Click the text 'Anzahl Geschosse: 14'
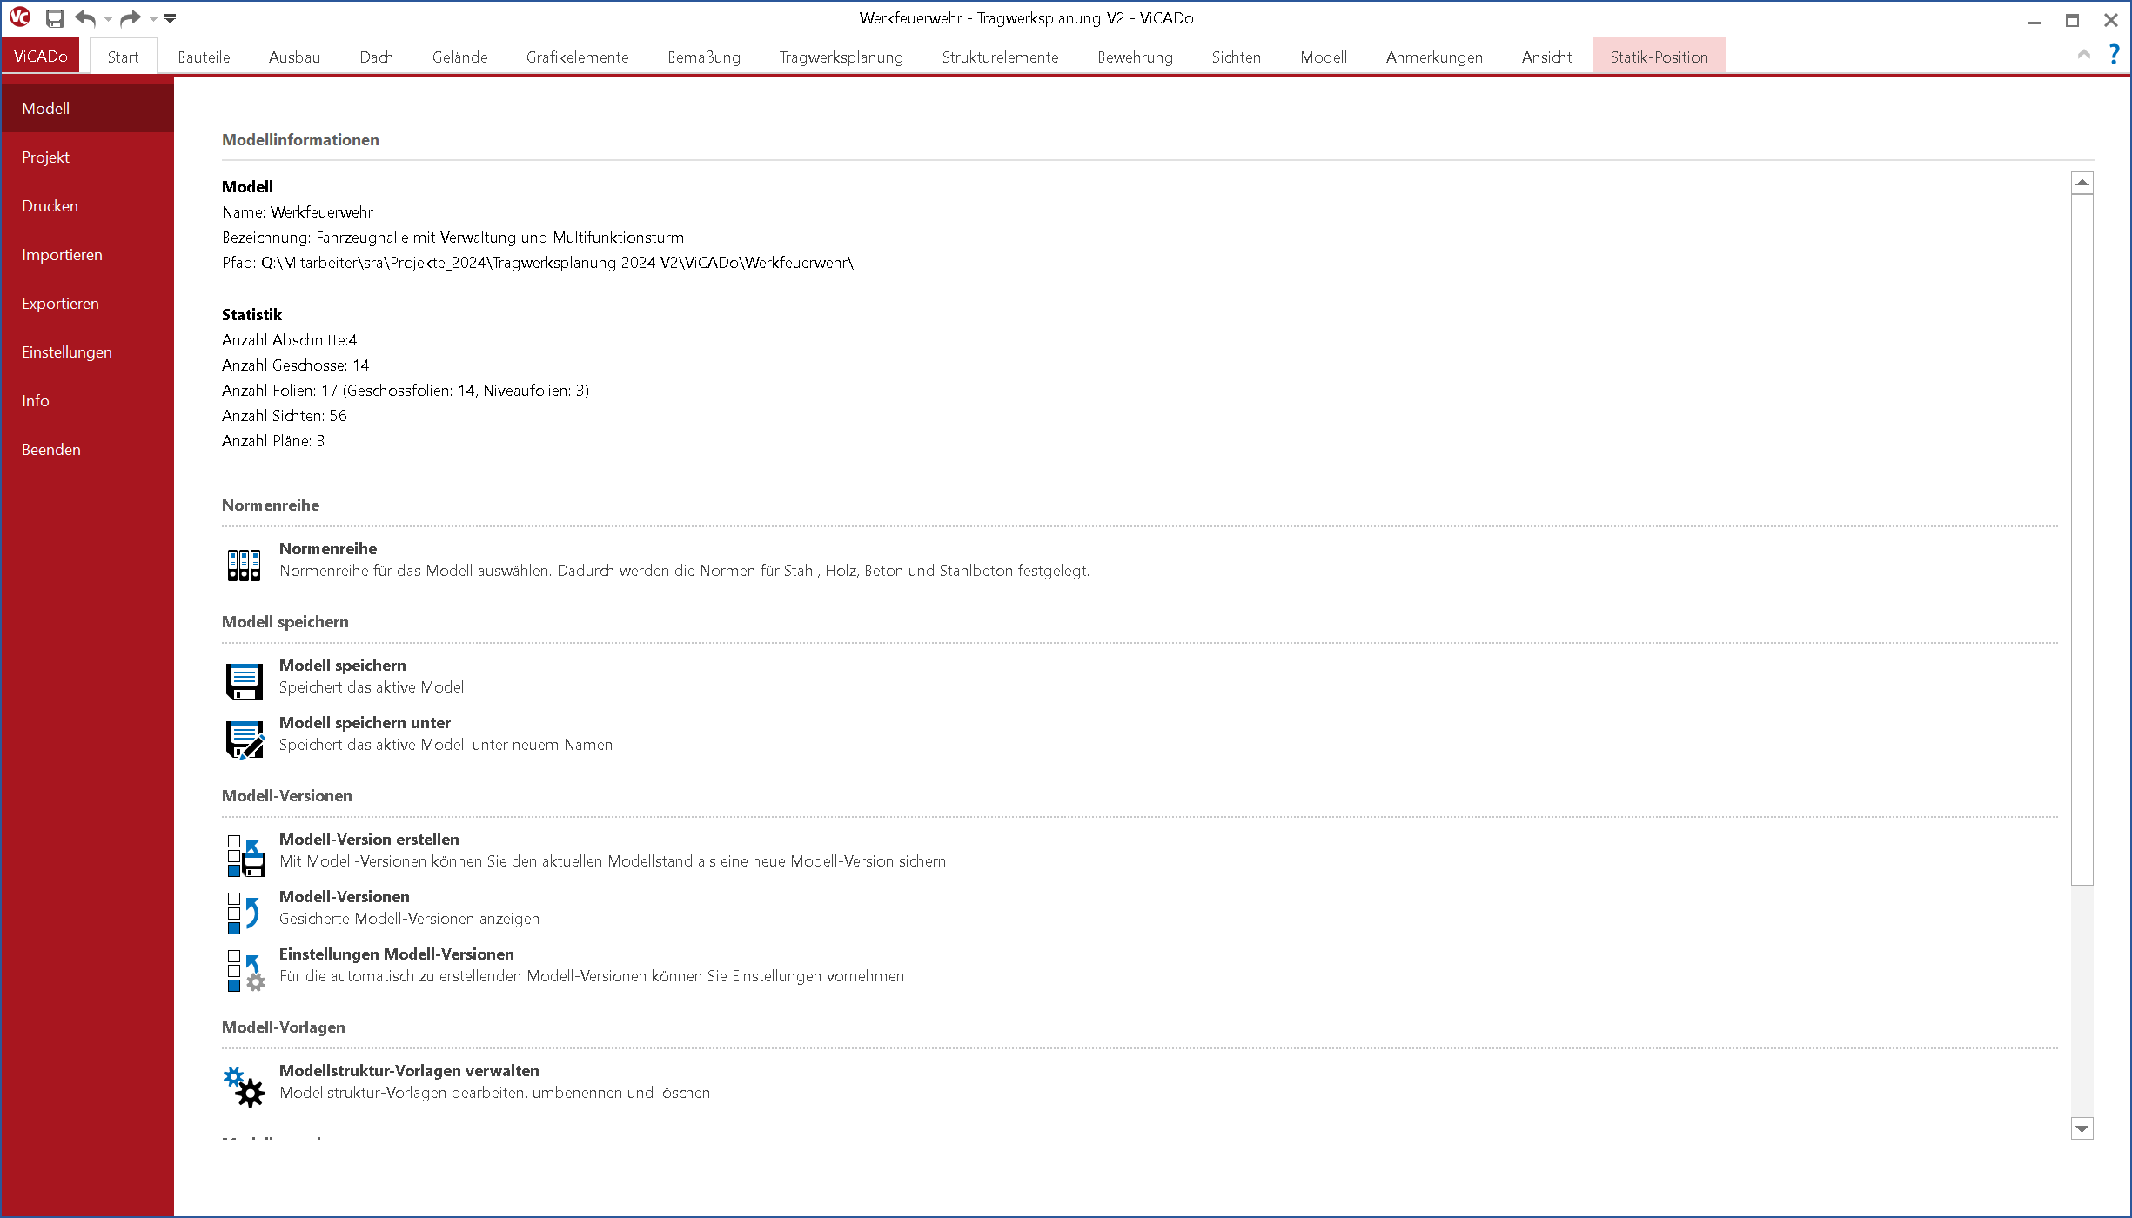The width and height of the screenshot is (2132, 1218). 296,365
